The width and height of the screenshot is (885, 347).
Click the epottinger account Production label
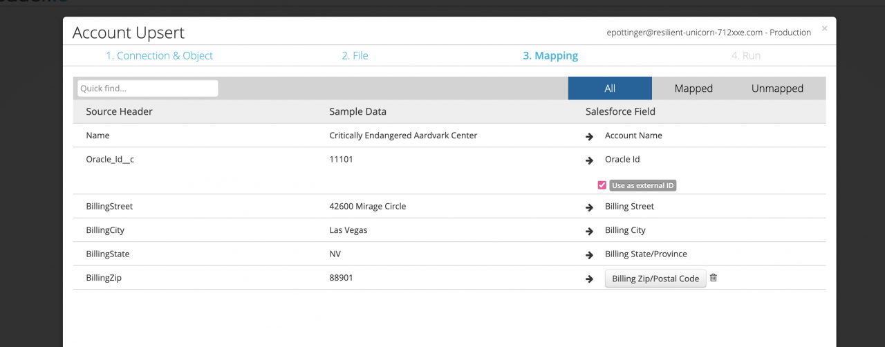(709, 32)
